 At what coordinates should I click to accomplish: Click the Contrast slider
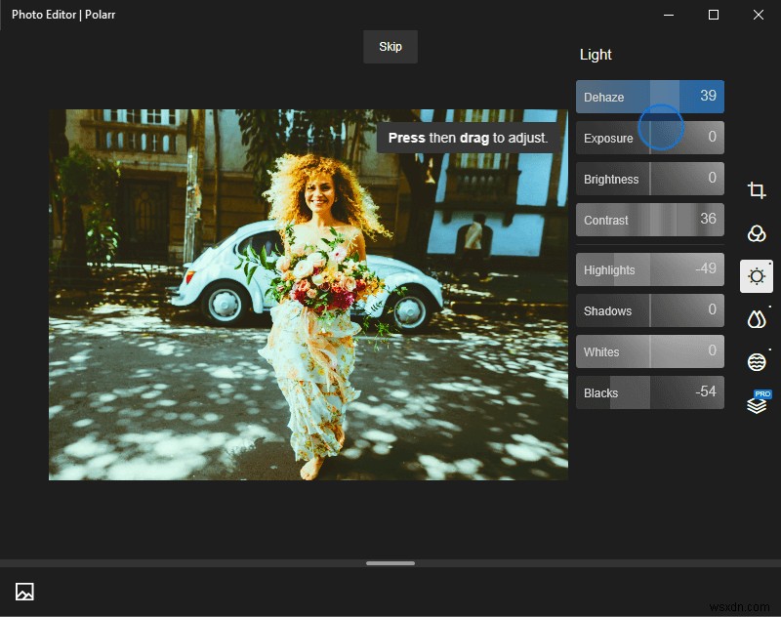pyautogui.click(x=649, y=220)
